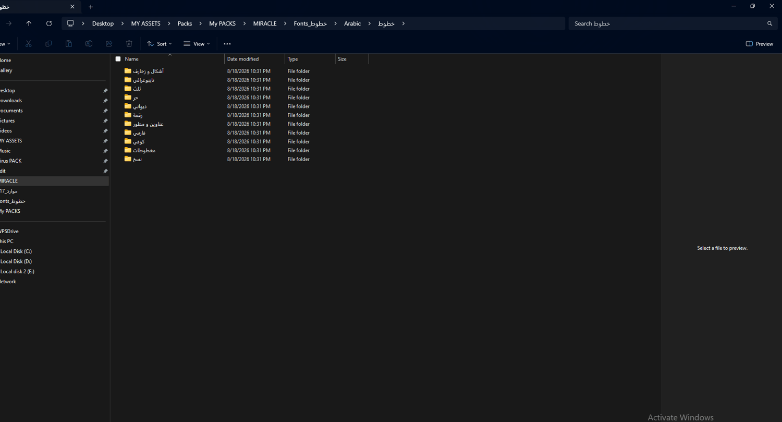Go to Arabic in the address breadcrumb
782x422 pixels.
click(x=352, y=23)
